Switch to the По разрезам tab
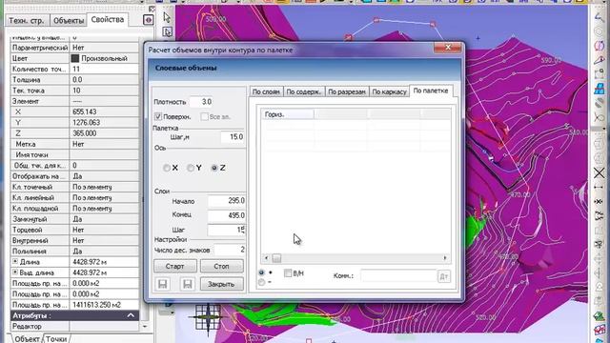Viewport: 610px width, 343px height. tap(347, 91)
